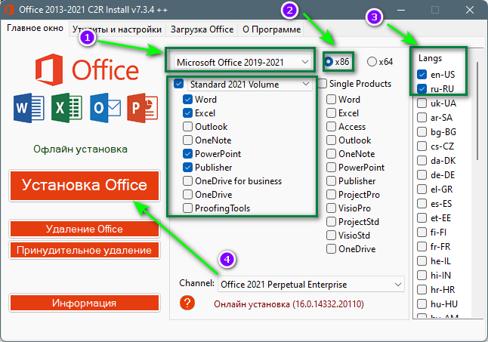Image resolution: width=488 pixels, height=342 pixels.
Task: Enable the ar-SA language
Action: pos(422,118)
